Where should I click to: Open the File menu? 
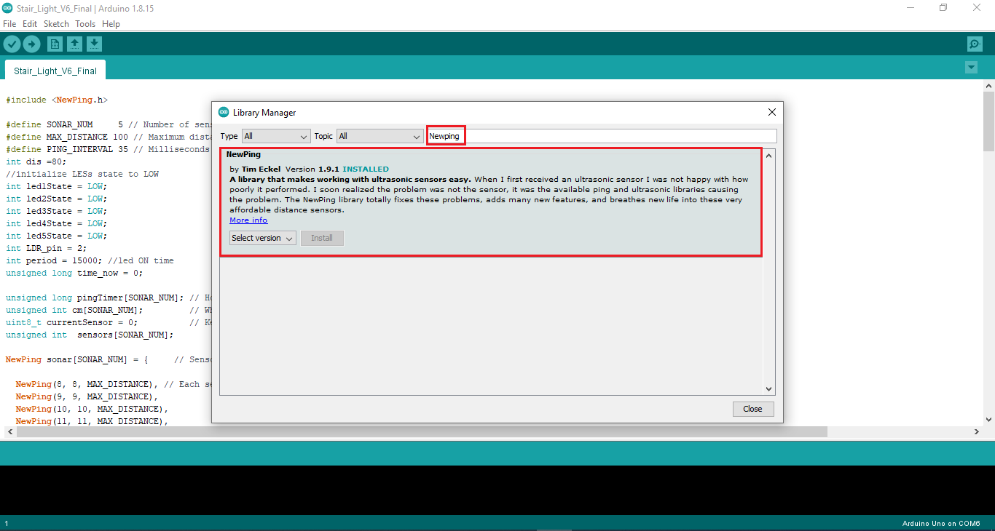pos(9,24)
